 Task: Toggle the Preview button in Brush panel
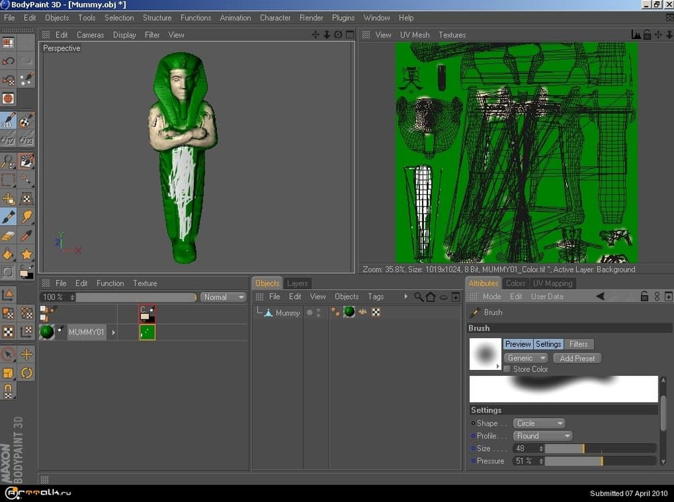[x=518, y=344]
